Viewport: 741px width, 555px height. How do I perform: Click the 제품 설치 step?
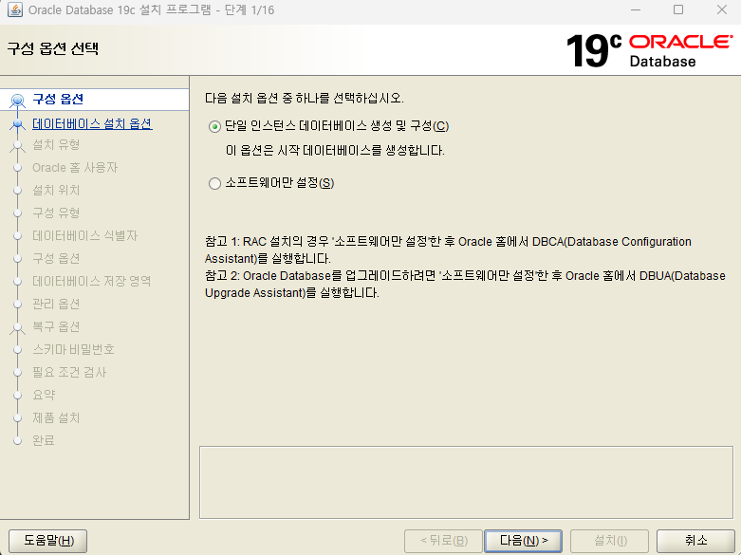(x=56, y=417)
